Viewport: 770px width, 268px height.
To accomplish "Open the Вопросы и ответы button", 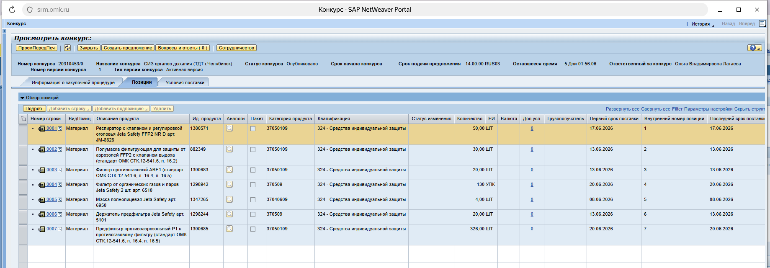I will (183, 48).
